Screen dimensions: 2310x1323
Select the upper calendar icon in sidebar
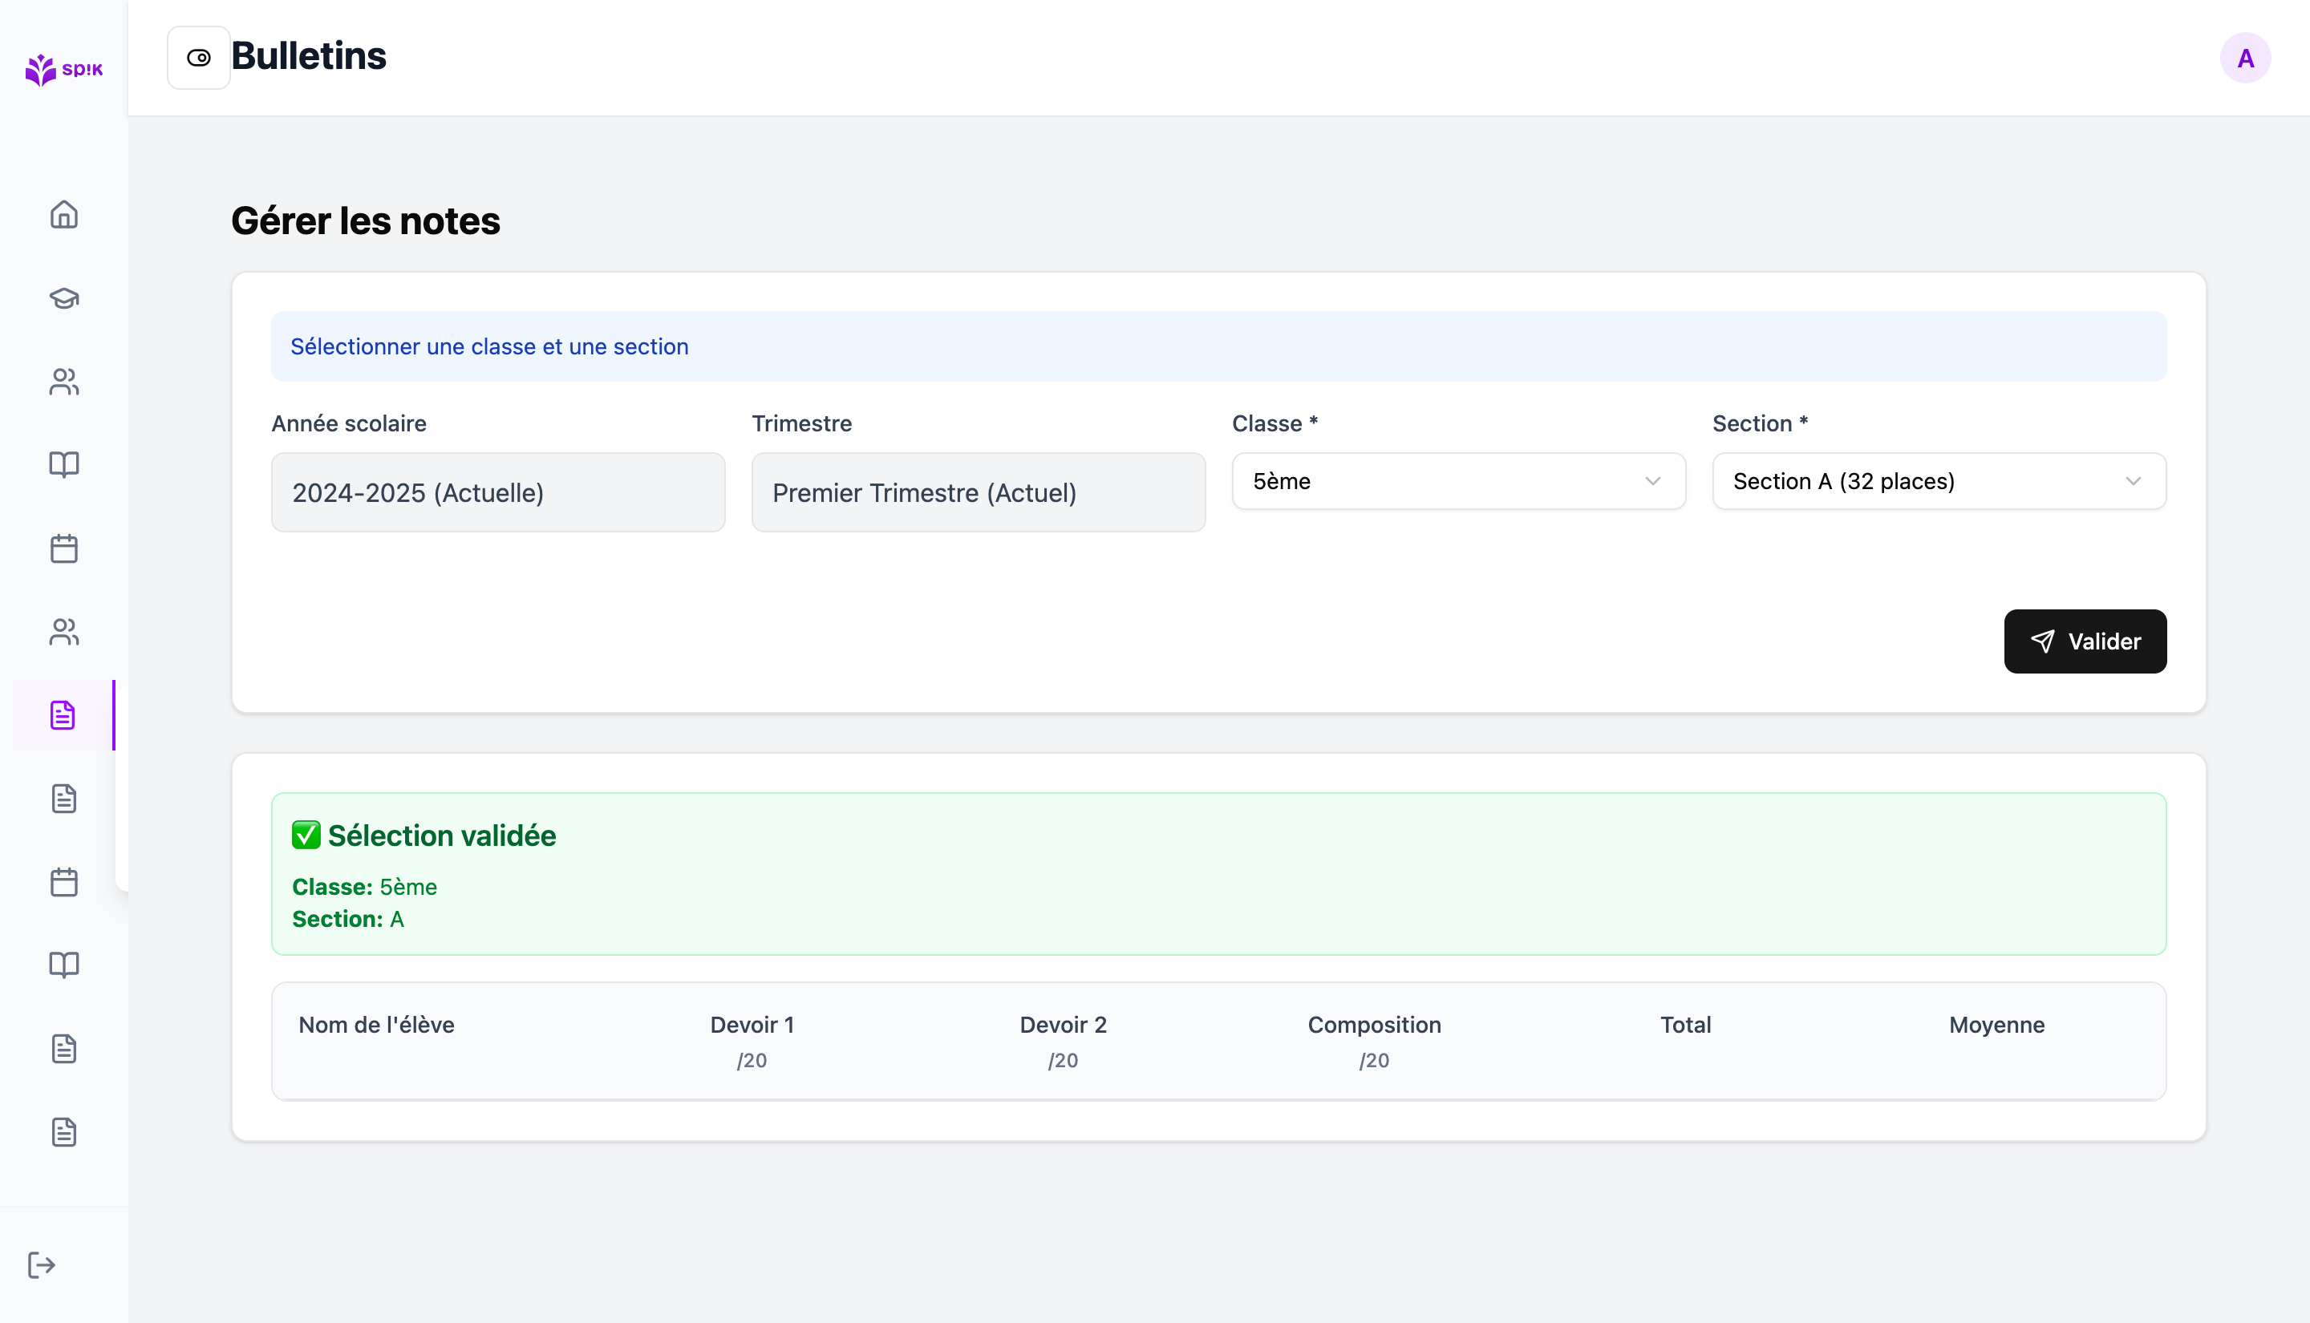click(63, 548)
